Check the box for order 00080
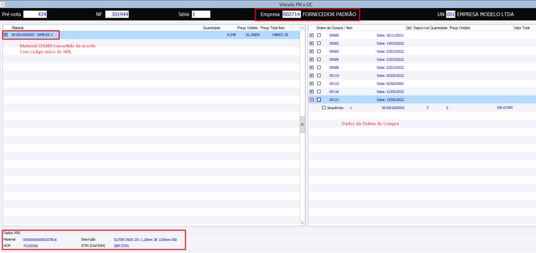 coord(319,35)
